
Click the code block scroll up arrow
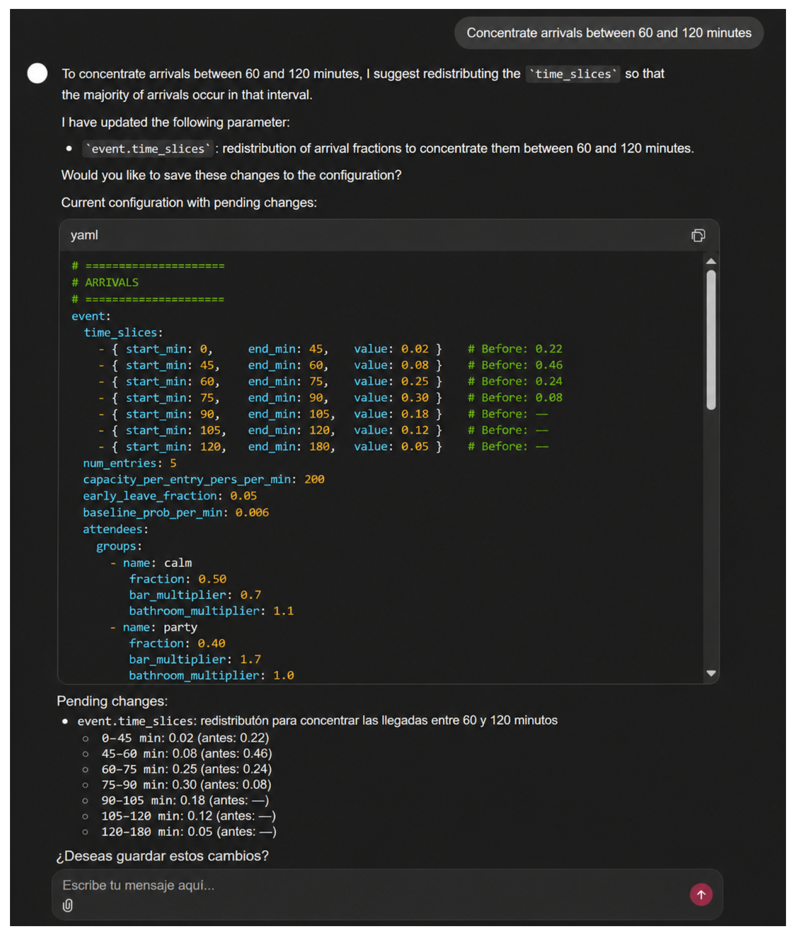tap(711, 261)
